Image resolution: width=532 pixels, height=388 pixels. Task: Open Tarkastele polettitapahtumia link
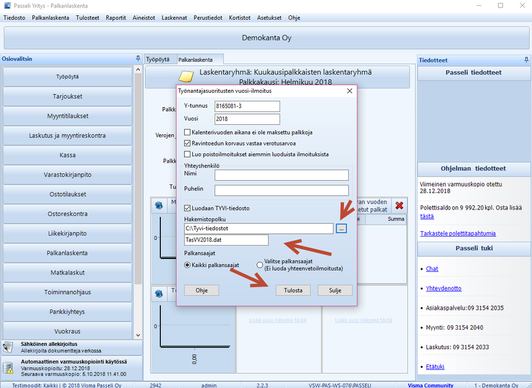pos(458,233)
